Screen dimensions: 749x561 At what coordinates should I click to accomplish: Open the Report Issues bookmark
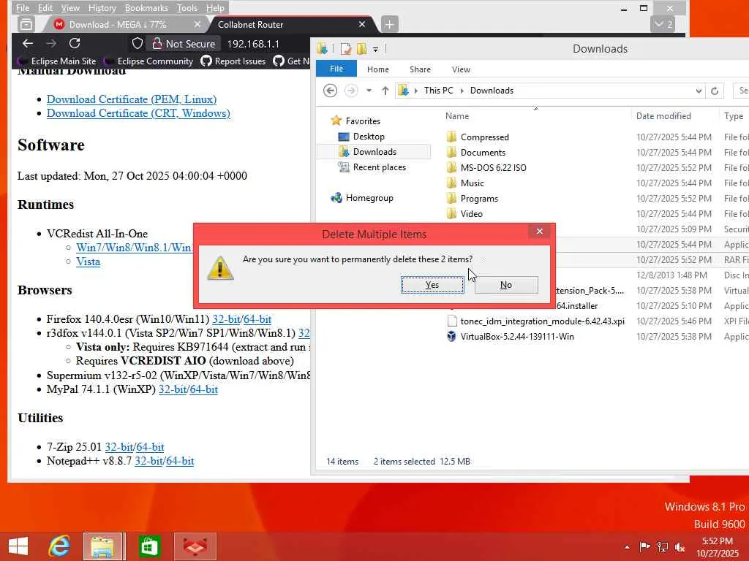pos(233,61)
